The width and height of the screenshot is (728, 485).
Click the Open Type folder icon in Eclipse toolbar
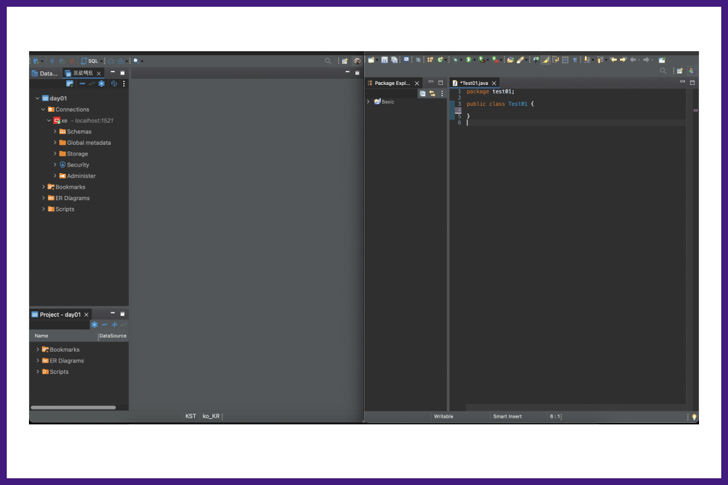510,60
